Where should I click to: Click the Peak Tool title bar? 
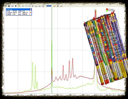pos(19,9)
